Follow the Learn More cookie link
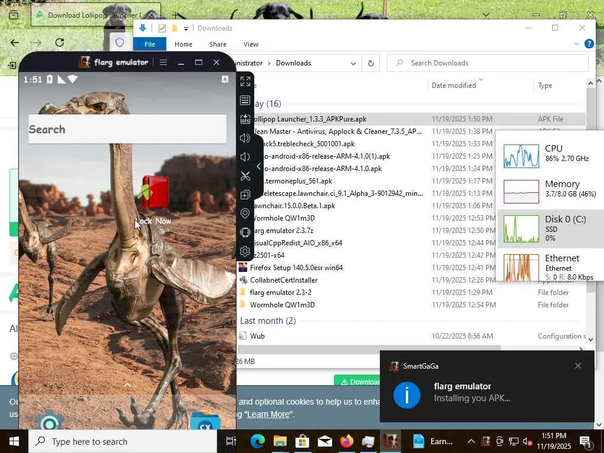Screen dimensions: 604x453 (268, 414)
